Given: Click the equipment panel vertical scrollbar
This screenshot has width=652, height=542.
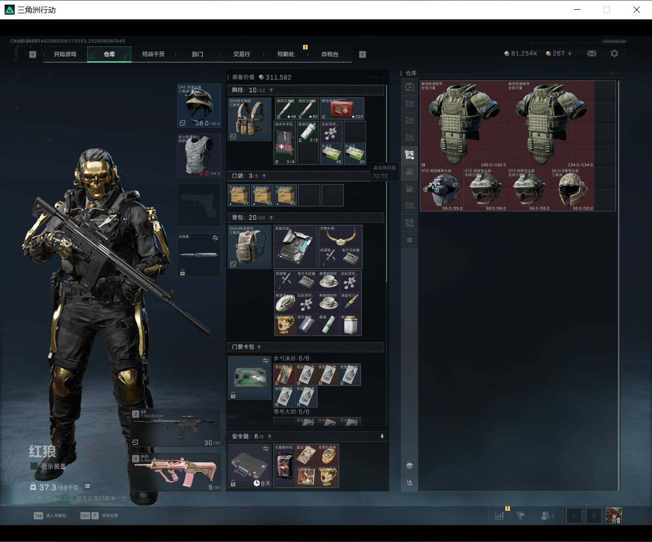Looking at the screenshot, I should 387,184.
